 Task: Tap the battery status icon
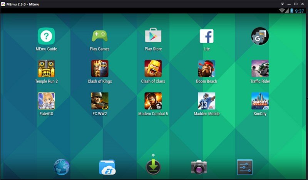click(292, 11)
